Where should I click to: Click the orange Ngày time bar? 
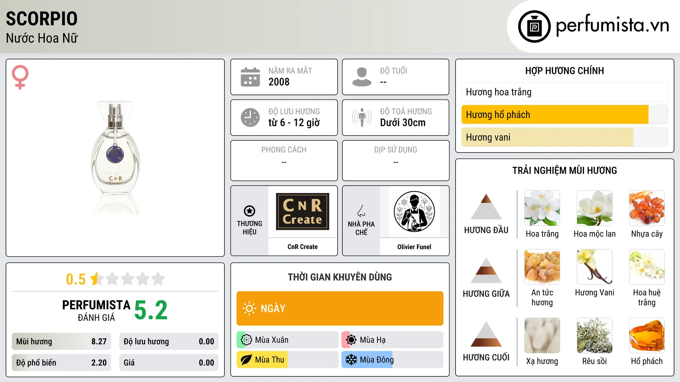coord(340,308)
